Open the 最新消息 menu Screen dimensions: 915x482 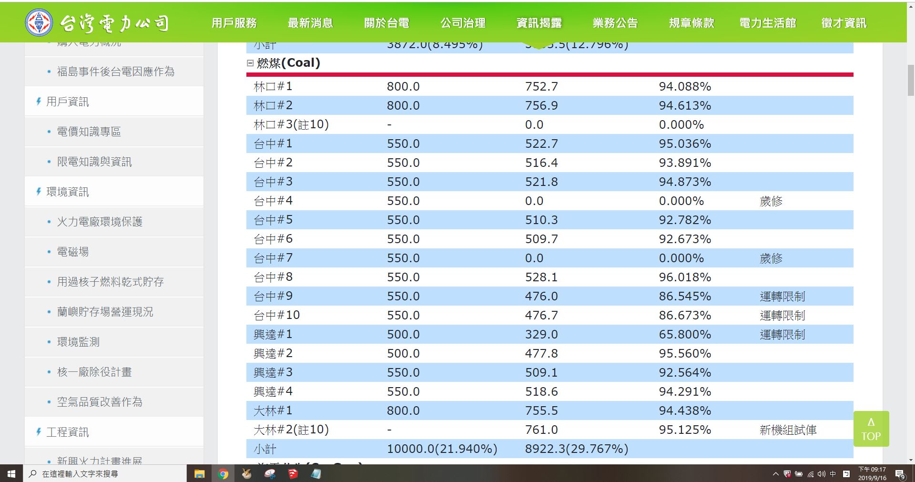[310, 23]
